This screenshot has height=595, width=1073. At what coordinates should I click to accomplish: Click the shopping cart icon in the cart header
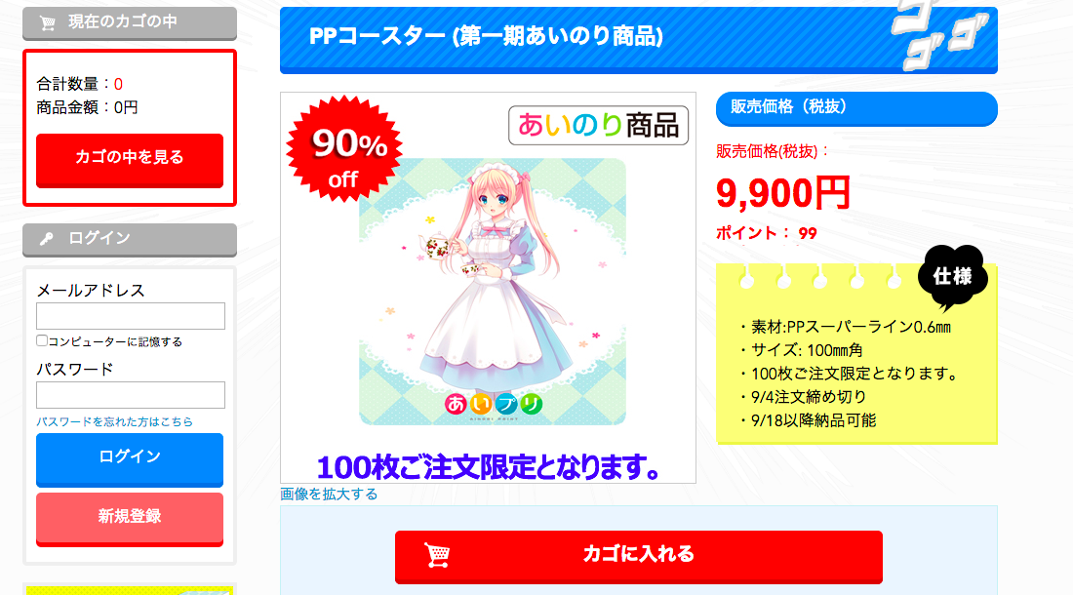pos(47,23)
